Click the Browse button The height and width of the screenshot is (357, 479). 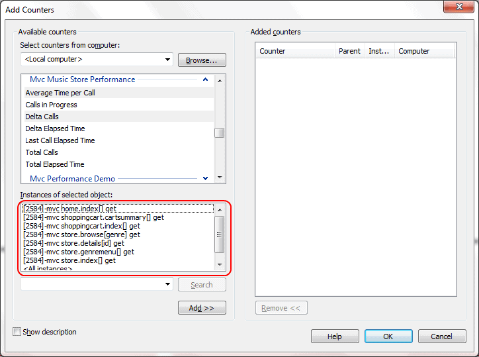pyautogui.click(x=202, y=60)
